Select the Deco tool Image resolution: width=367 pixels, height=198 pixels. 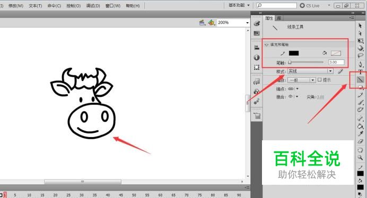(x=360, y=110)
